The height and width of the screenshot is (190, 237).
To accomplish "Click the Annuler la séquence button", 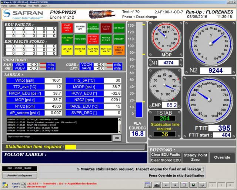I will (20, 176).
